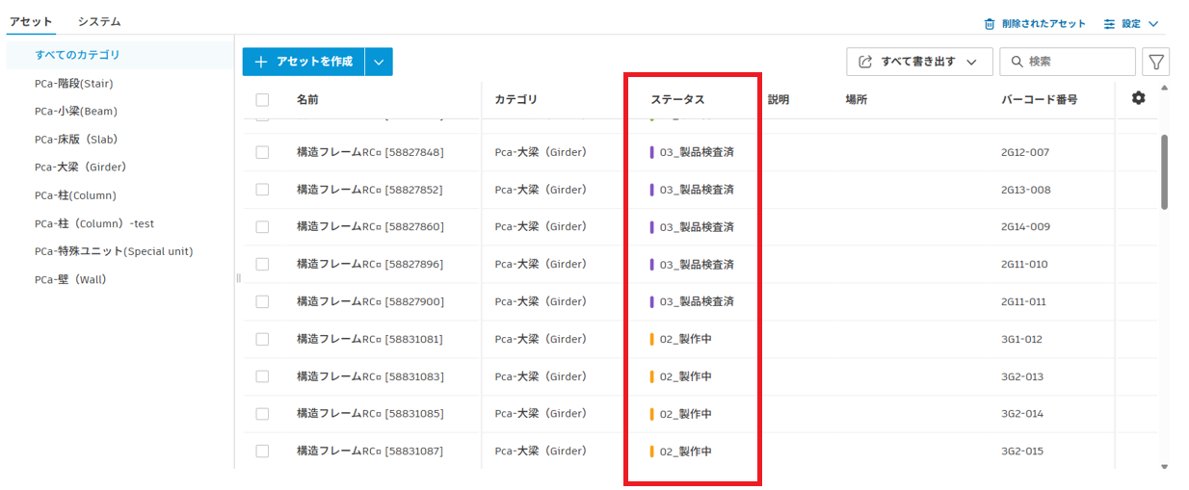Click the export share icon
The width and height of the screenshot is (1189, 490).
click(x=865, y=62)
